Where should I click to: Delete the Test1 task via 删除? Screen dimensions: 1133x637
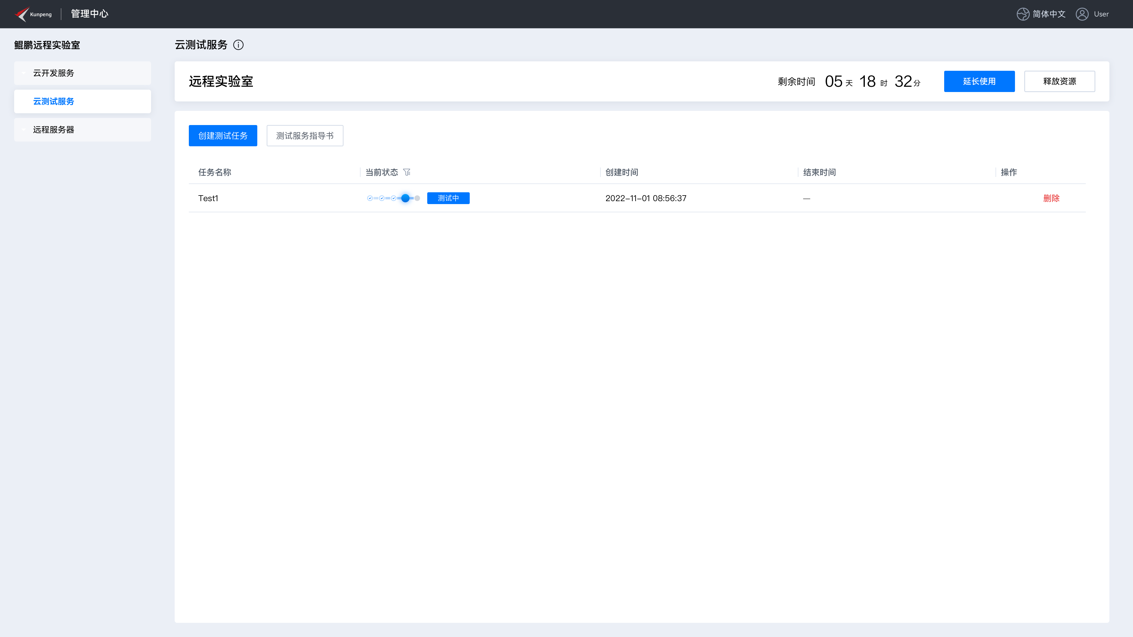(1051, 198)
